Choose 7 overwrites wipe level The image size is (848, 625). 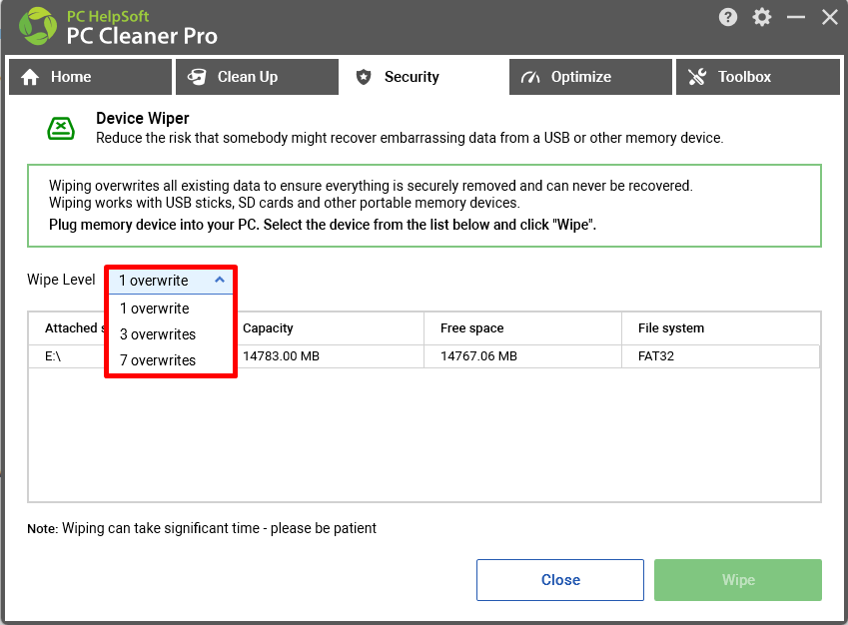click(171, 360)
